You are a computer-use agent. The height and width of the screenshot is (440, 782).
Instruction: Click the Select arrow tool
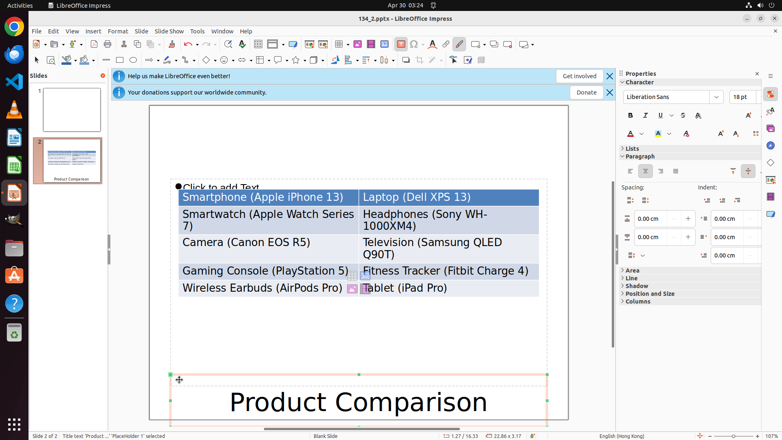point(37,60)
